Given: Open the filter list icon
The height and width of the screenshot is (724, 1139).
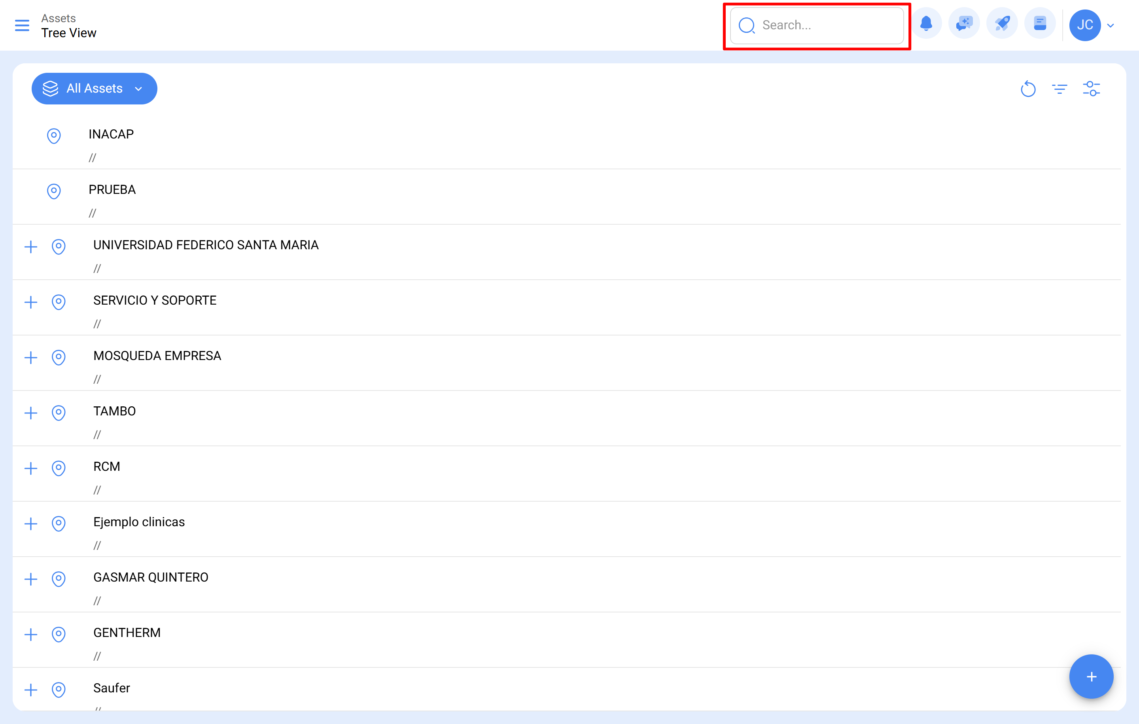Looking at the screenshot, I should click(x=1060, y=89).
